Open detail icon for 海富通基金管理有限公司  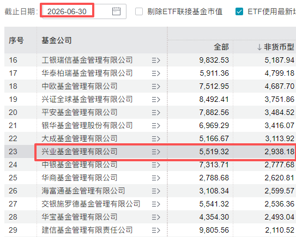click(x=156, y=191)
